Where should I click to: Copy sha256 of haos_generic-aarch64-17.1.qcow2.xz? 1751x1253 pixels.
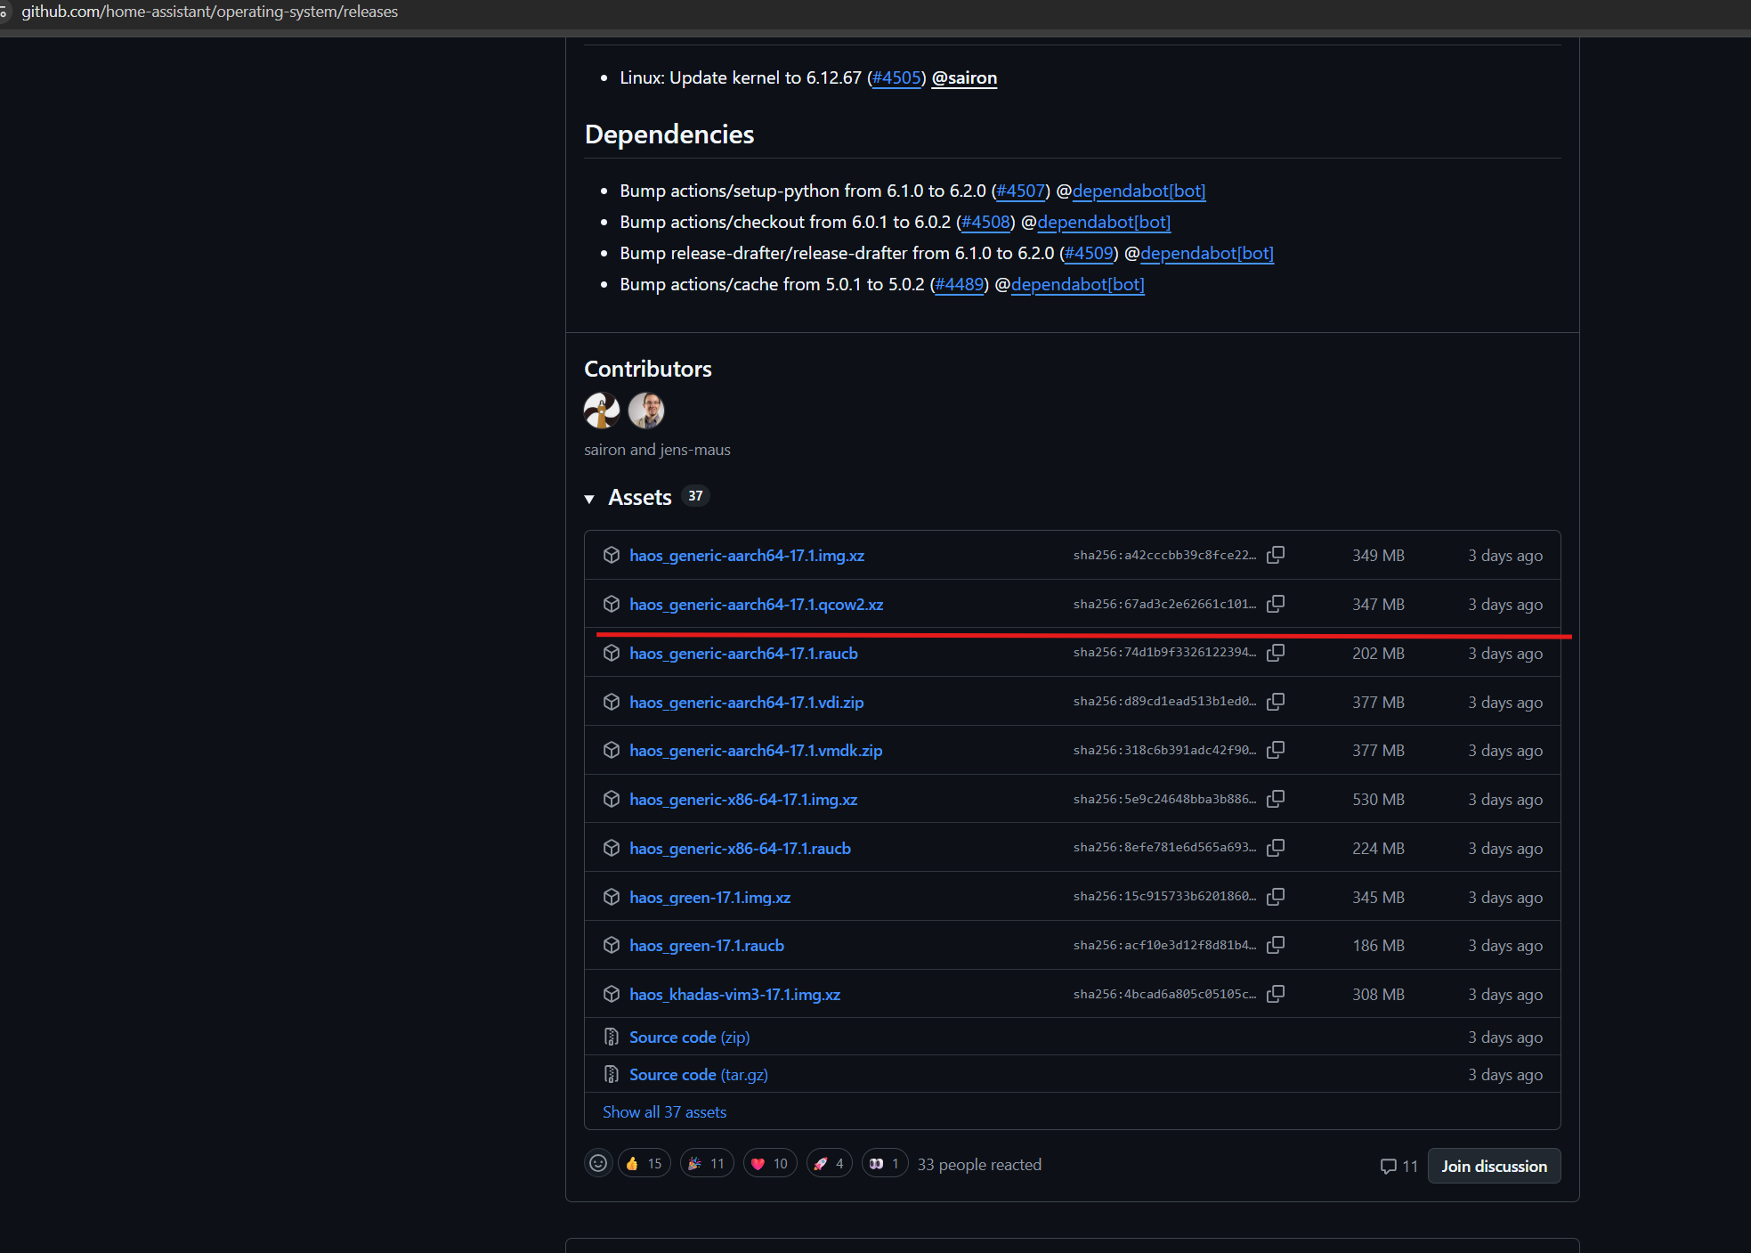(x=1276, y=604)
